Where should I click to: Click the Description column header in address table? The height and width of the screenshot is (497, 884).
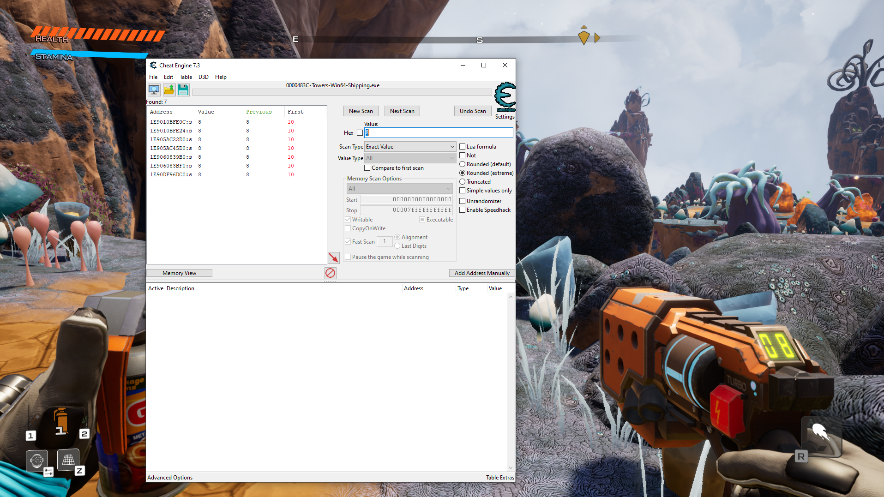[x=283, y=288]
